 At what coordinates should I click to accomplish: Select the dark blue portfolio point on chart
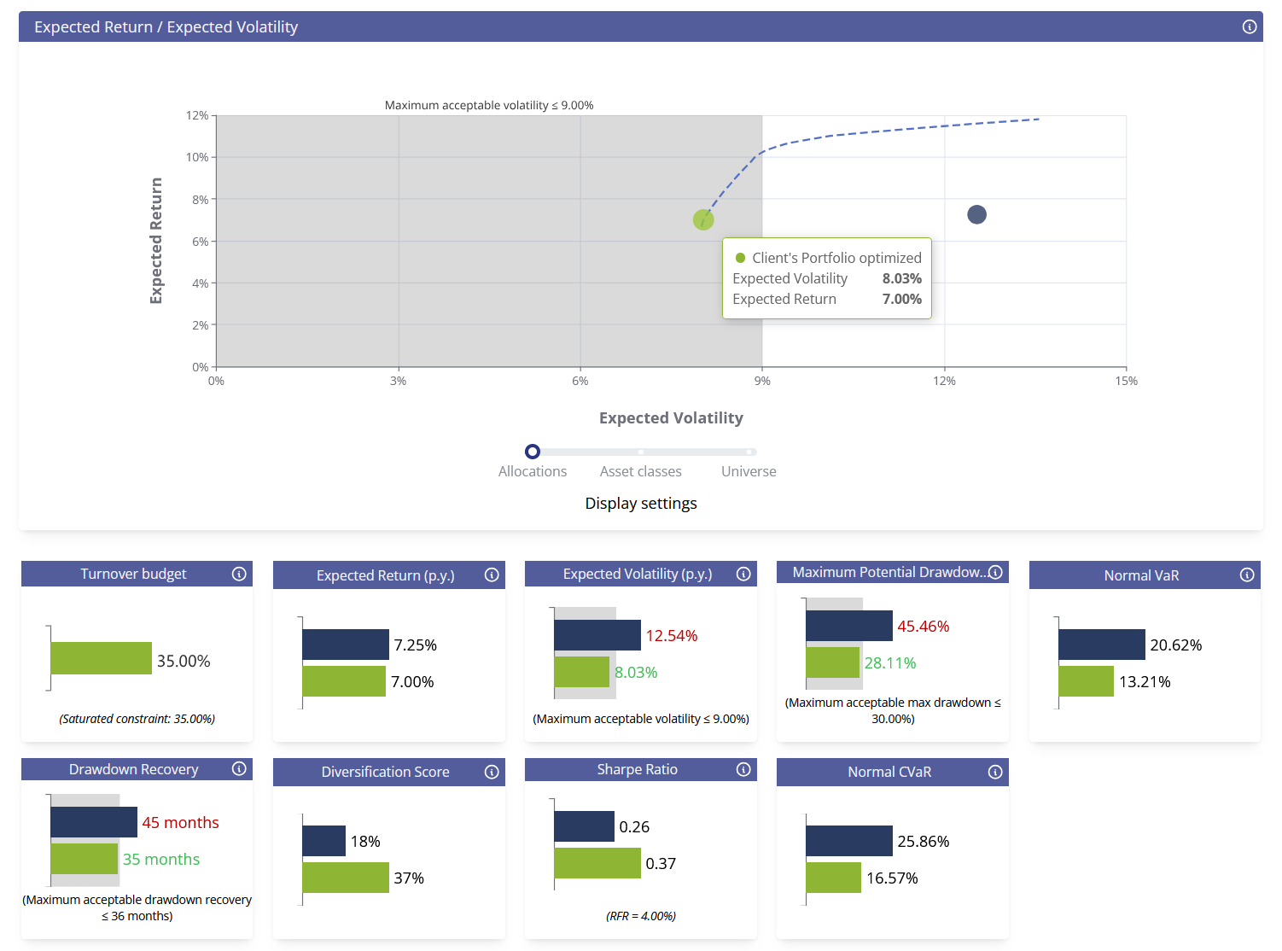coord(976,214)
